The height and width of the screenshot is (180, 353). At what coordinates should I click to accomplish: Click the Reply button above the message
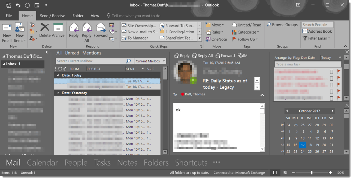coord(182,56)
